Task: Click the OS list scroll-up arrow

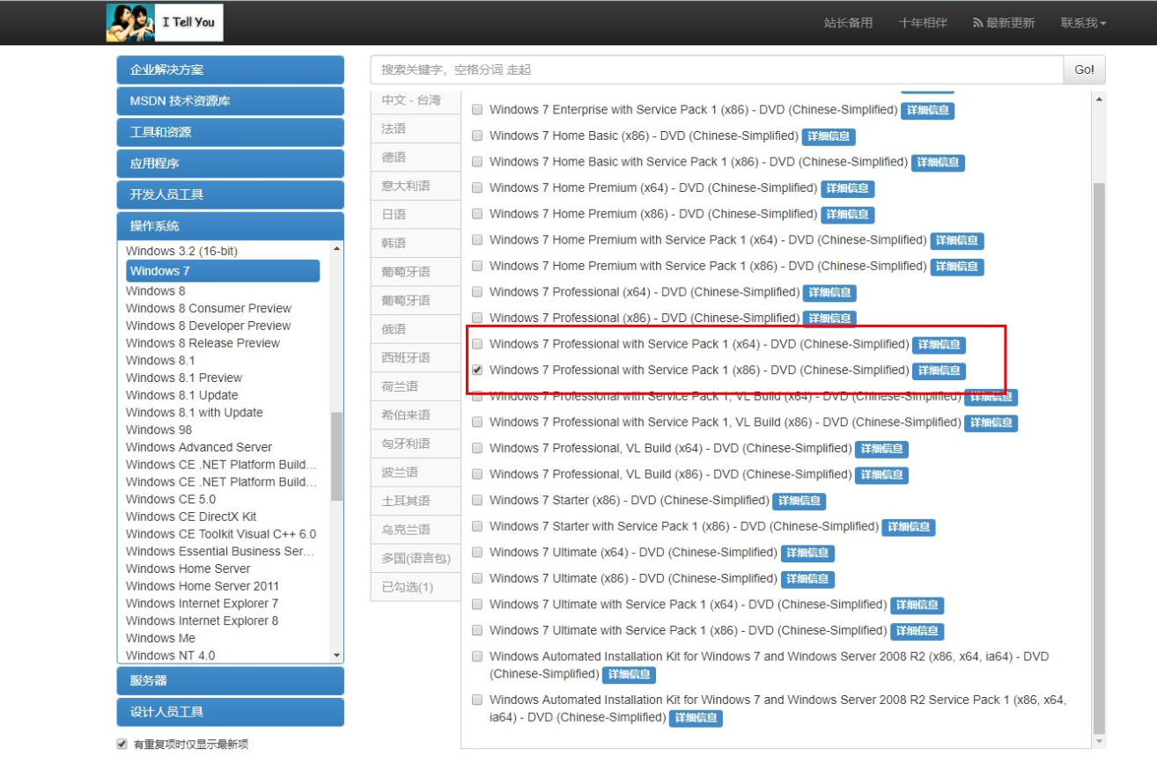Action: [x=336, y=250]
